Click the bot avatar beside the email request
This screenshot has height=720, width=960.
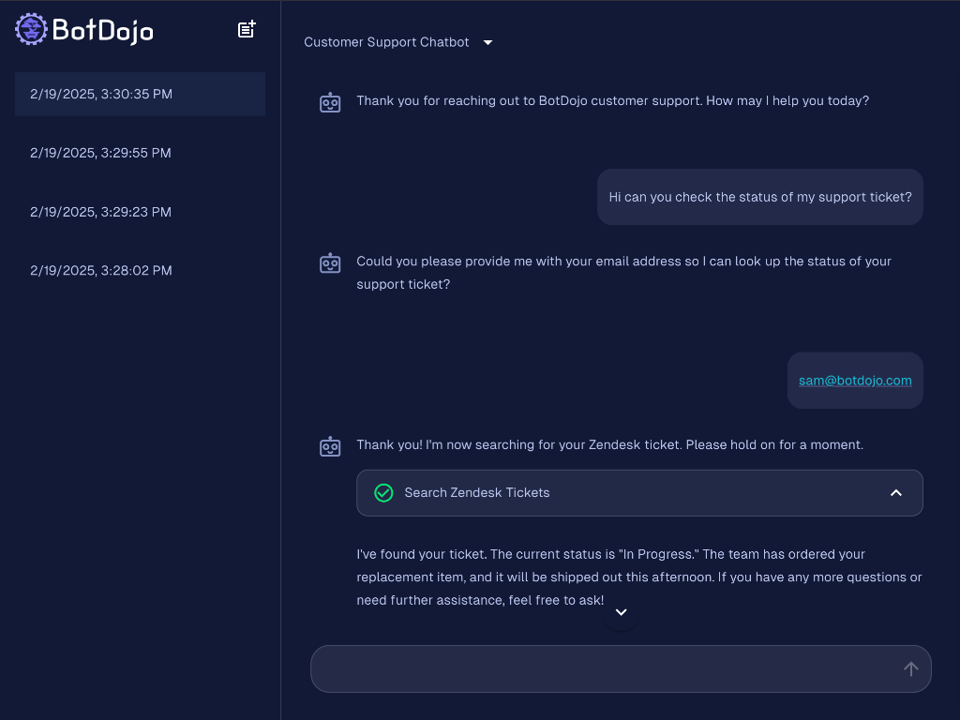[330, 263]
